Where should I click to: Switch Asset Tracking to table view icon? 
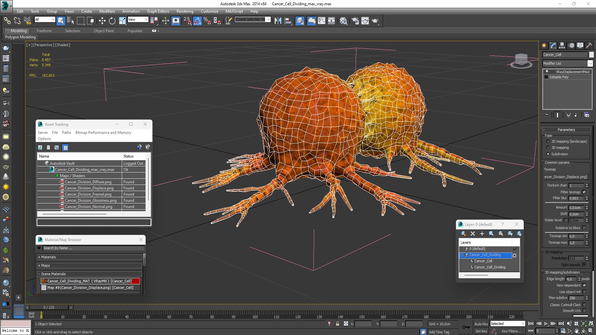(x=65, y=148)
